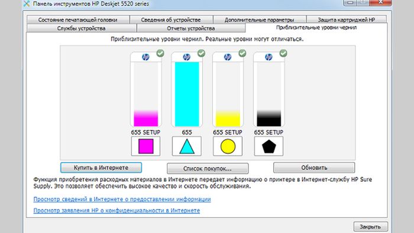Click green checkmark on magenta cartridge
The image size is (414, 233).
click(x=160, y=53)
